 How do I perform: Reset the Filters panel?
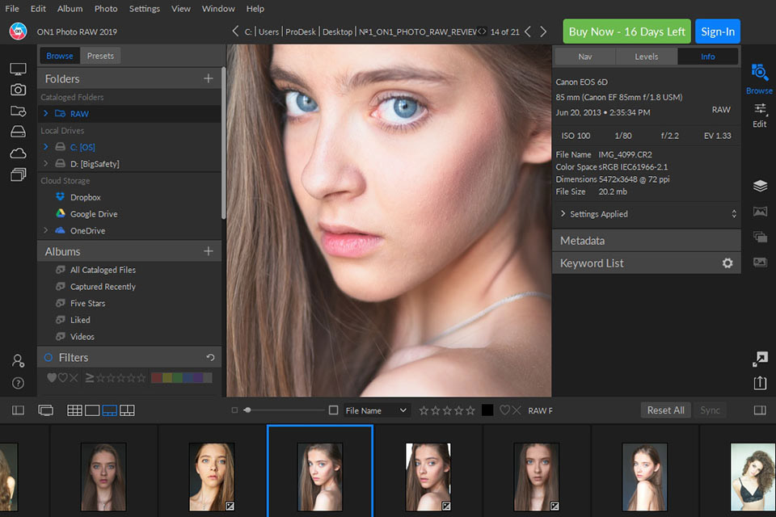coord(210,357)
